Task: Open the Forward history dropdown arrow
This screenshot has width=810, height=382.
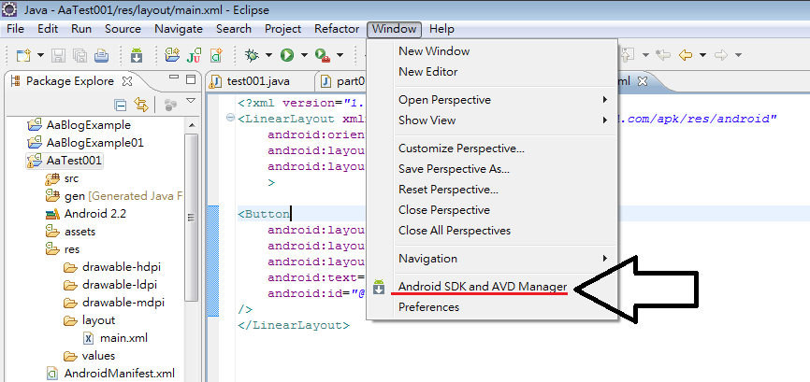Action: tap(738, 55)
